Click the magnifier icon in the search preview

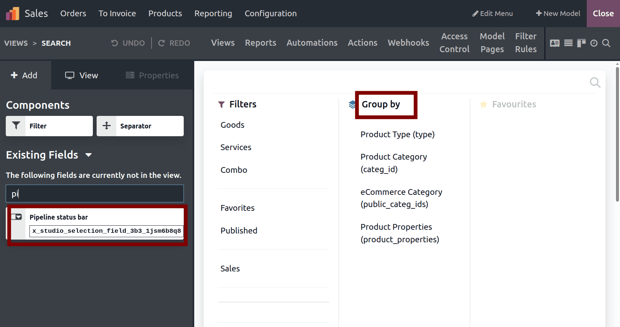pos(595,82)
